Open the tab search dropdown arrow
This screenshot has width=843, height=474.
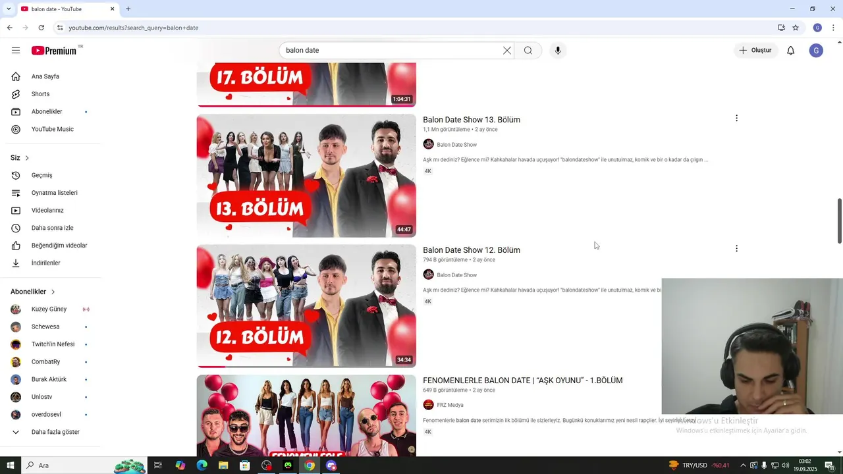pos(9,9)
